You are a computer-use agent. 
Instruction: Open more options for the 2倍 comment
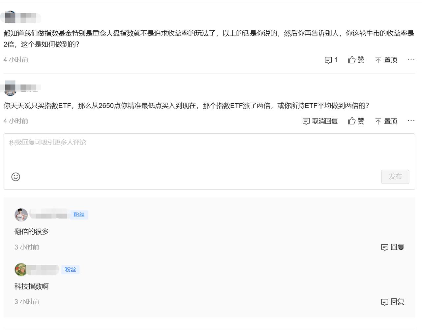[411, 59]
